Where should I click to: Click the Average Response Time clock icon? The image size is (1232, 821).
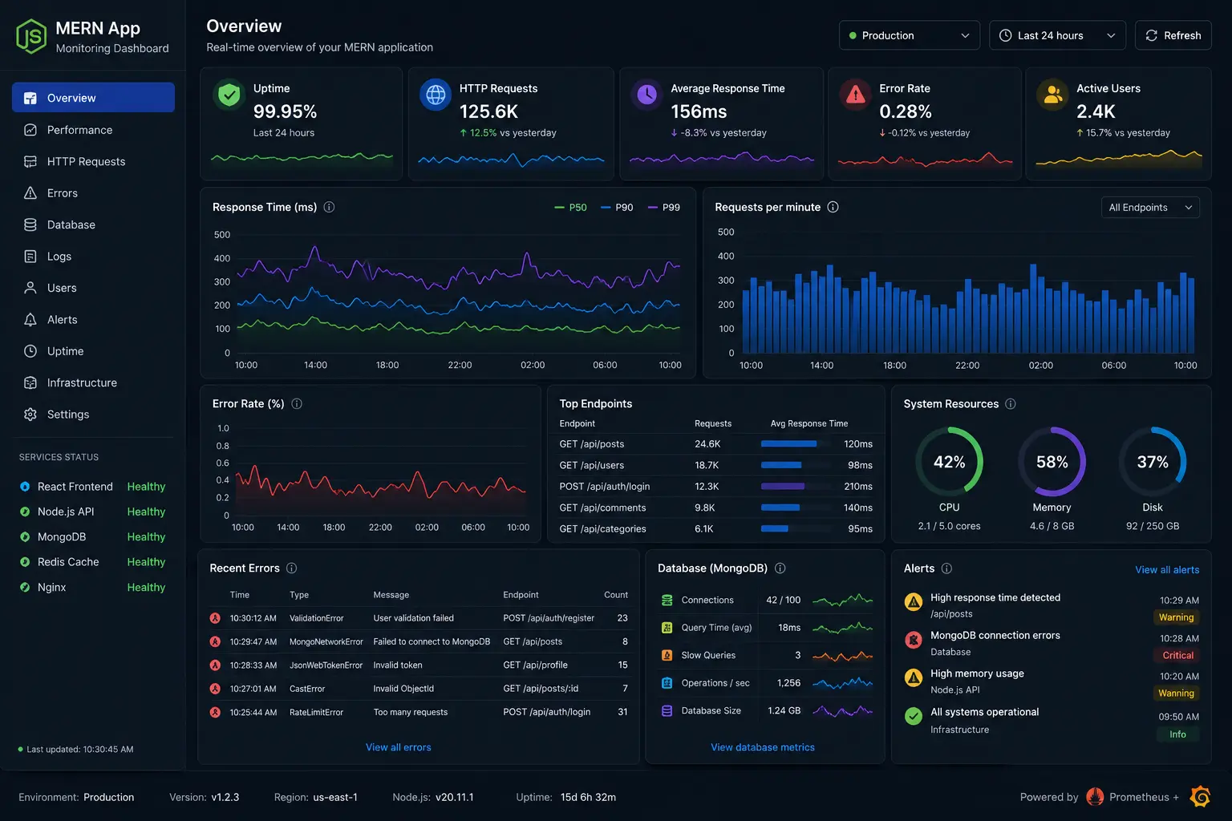(646, 95)
